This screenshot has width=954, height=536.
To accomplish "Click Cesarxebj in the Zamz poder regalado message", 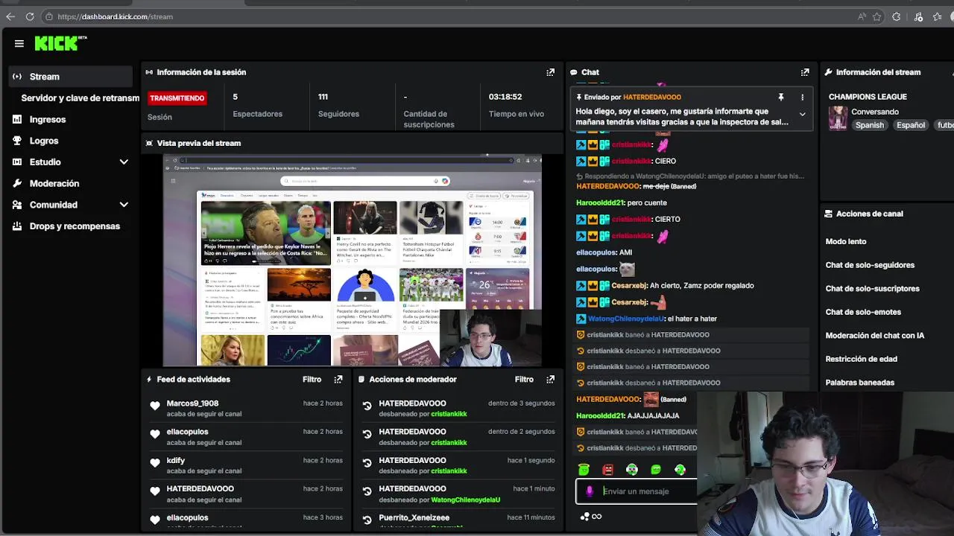I will coord(629,286).
